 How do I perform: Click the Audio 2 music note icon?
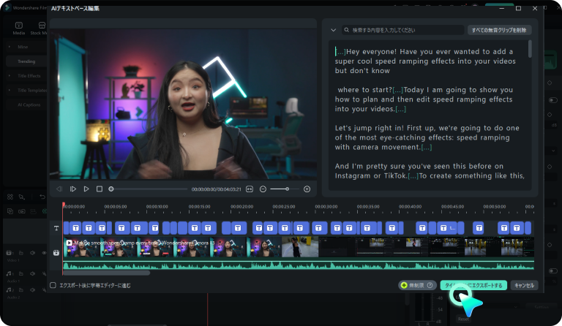tap(10, 289)
